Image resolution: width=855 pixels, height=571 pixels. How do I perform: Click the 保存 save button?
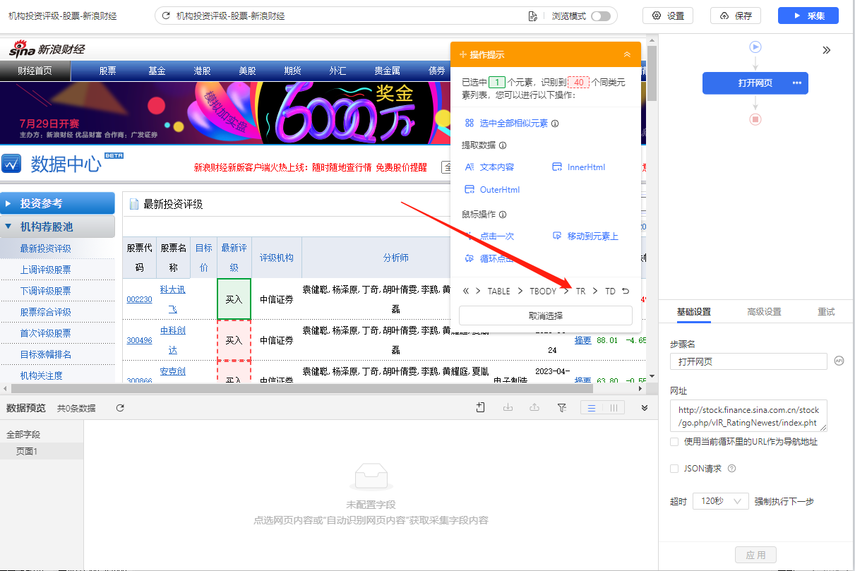pos(736,16)
